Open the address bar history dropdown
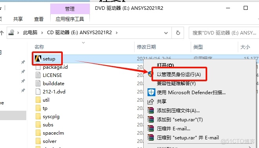 (x=166, y=33)
